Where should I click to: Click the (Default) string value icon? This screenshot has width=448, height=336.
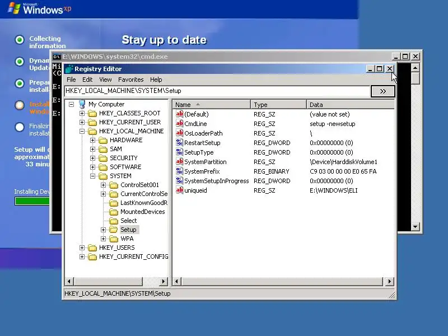point(179,114)
